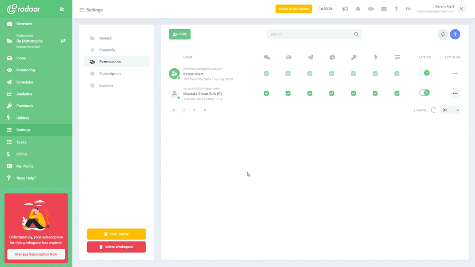Screen dimensions: 475x267
Task: Click the magnifier icon in search box
Action: tap(356, 34)
